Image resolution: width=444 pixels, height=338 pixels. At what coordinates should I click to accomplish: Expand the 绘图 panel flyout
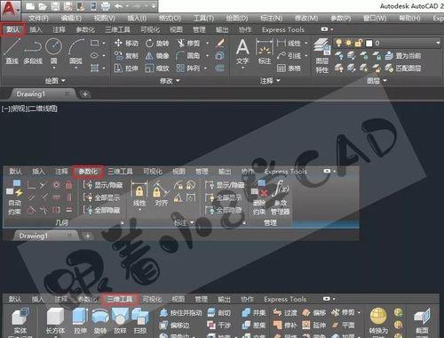[55, 81]
